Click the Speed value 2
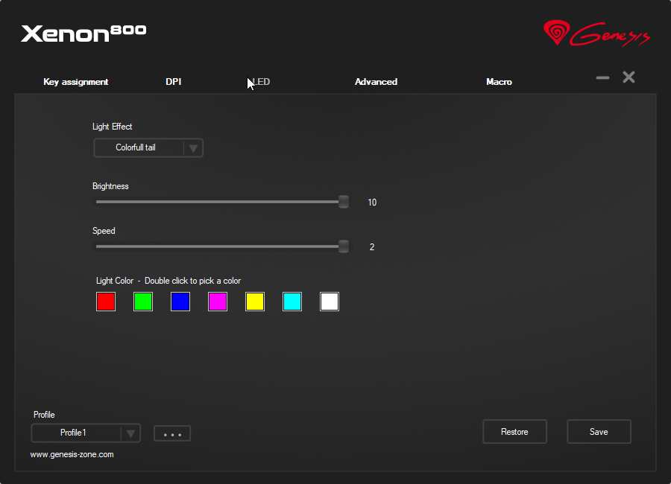This screenshot has height=484, width=671. point(372,246)
